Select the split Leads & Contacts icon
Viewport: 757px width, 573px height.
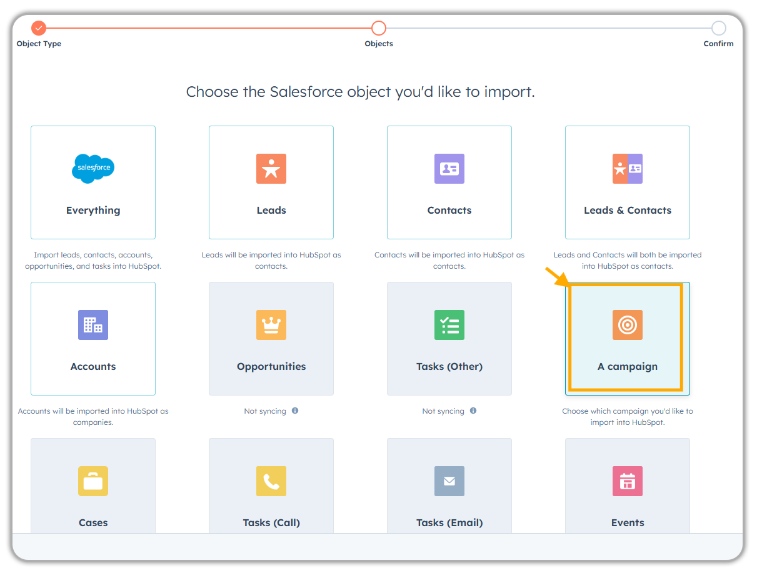coord(627,168)
